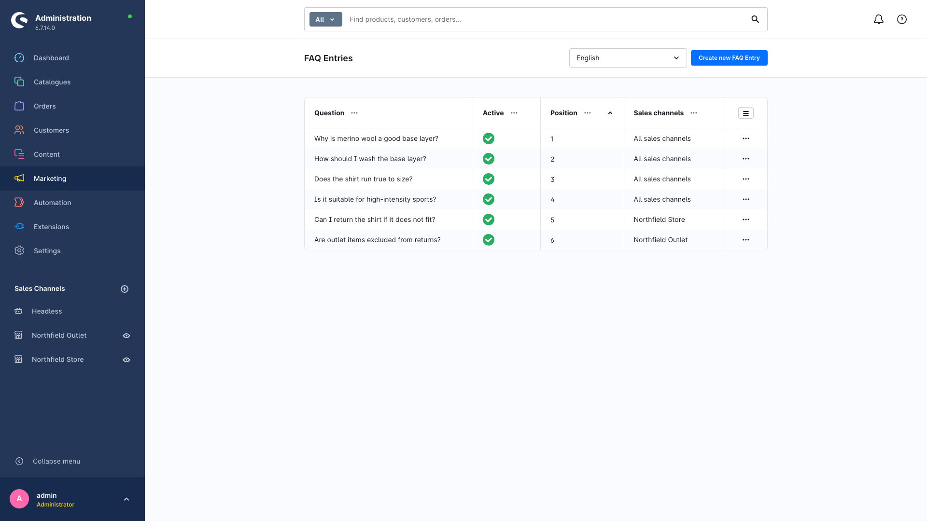The height and width of the screenshot is (521, 927).
Task: Open the English language dropdown
Action: click(x=628, y=58)
